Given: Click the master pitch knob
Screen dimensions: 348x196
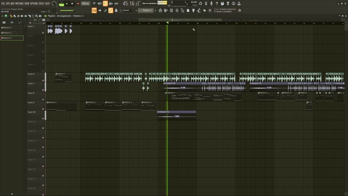Looking at the screenshot, I should click(x=54, y=11).
